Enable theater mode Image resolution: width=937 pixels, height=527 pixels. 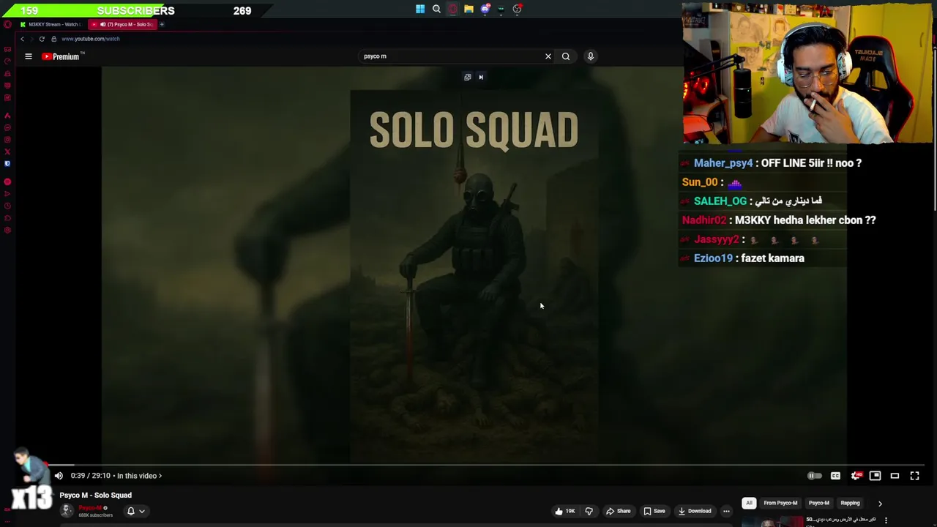pos(895,476)
